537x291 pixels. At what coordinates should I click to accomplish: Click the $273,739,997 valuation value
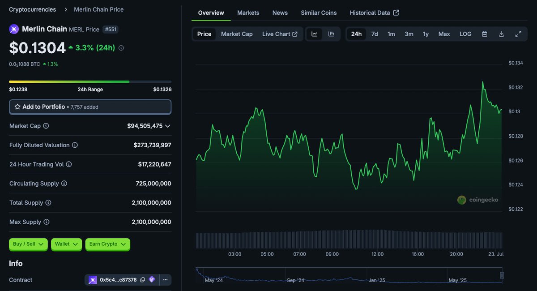[x=152, y=145]
